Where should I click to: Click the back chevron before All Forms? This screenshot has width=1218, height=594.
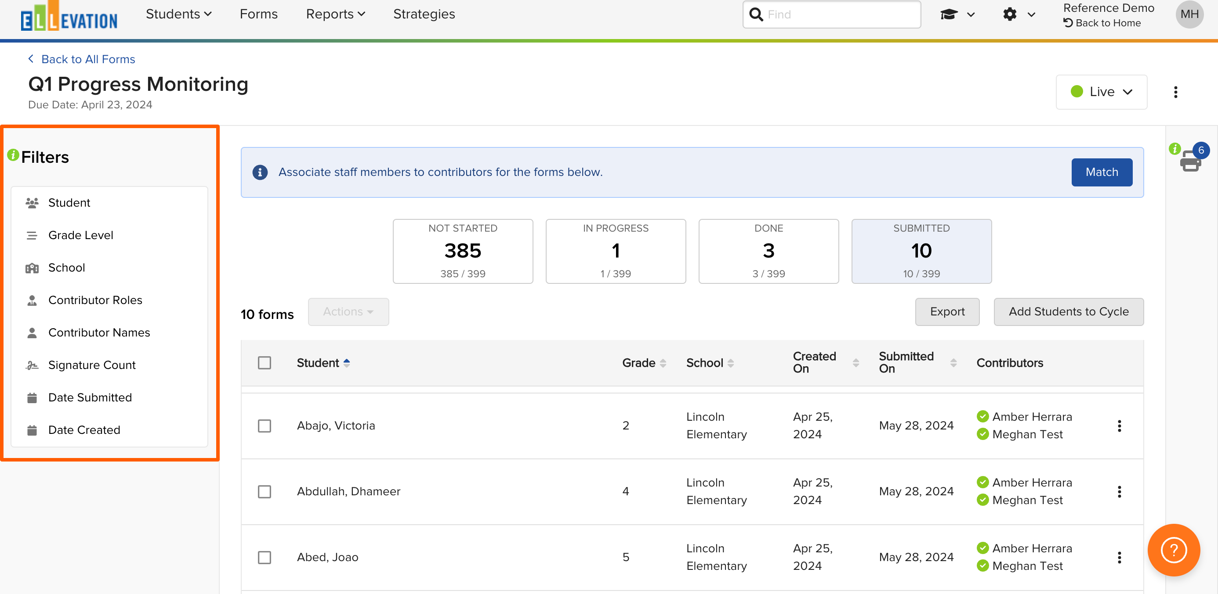point(31,58)
